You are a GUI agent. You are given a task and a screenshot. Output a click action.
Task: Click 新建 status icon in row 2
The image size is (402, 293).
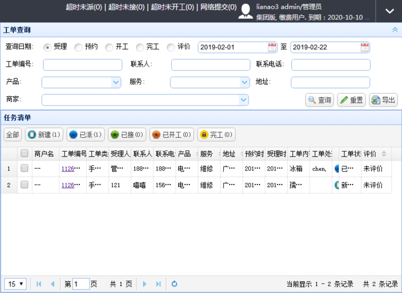pos(337,185)
